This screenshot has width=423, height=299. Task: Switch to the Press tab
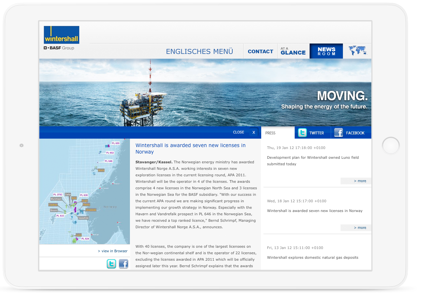click(x=270, y=133)
